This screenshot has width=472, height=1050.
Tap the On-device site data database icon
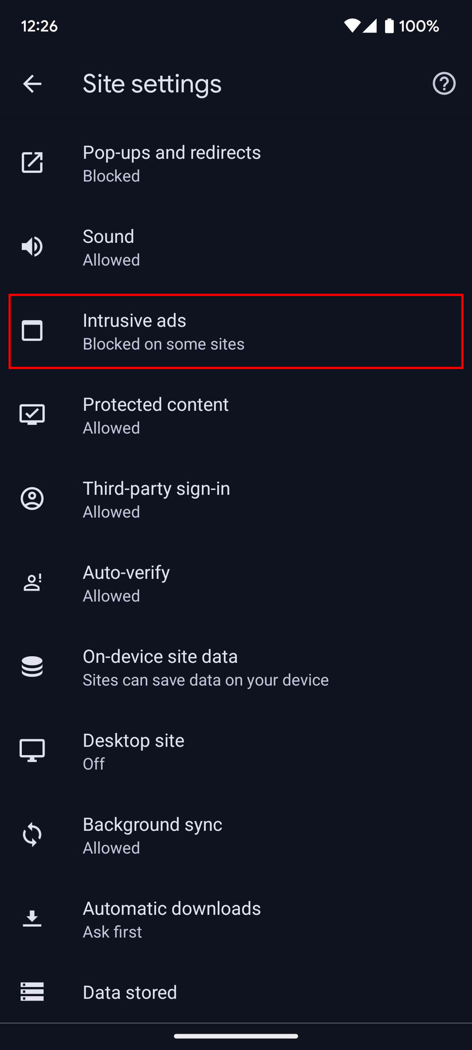pyautogui.click(x=32, y=667)
